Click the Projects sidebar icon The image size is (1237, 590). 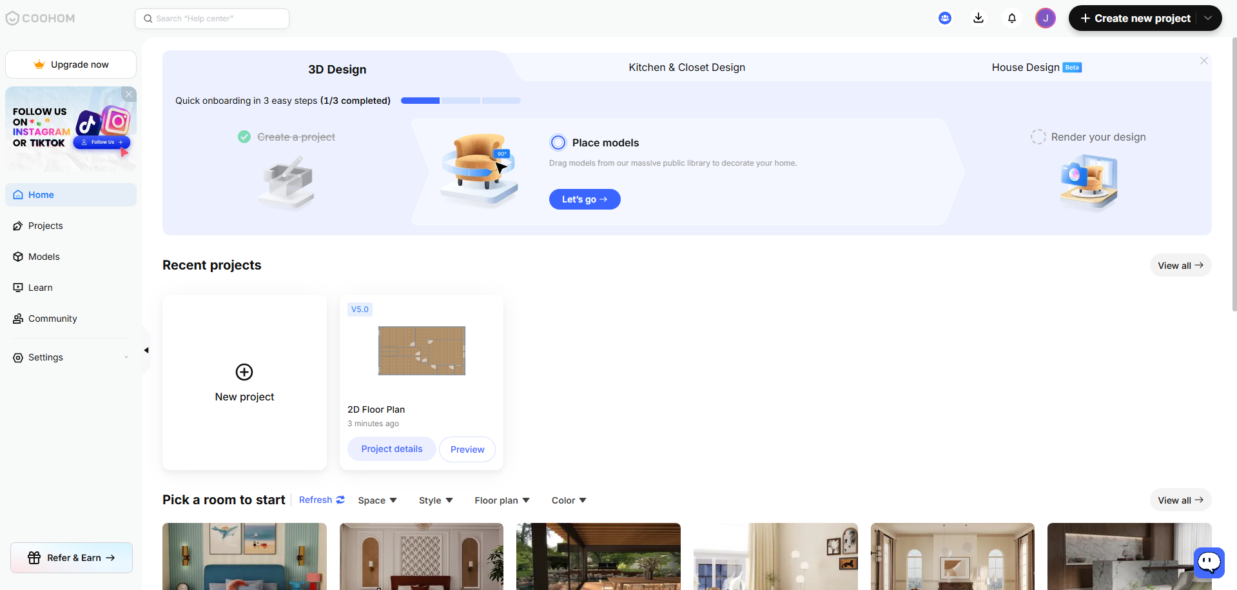point(18,226)
